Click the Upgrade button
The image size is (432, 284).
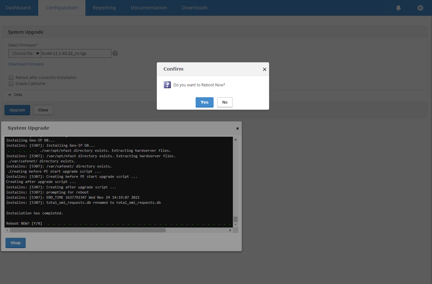17,110
